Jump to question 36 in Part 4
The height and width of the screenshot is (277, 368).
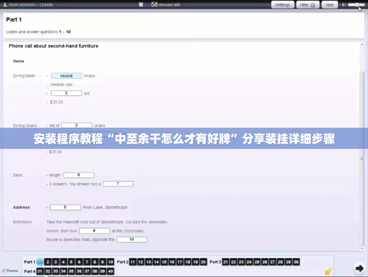pos(79,271)
